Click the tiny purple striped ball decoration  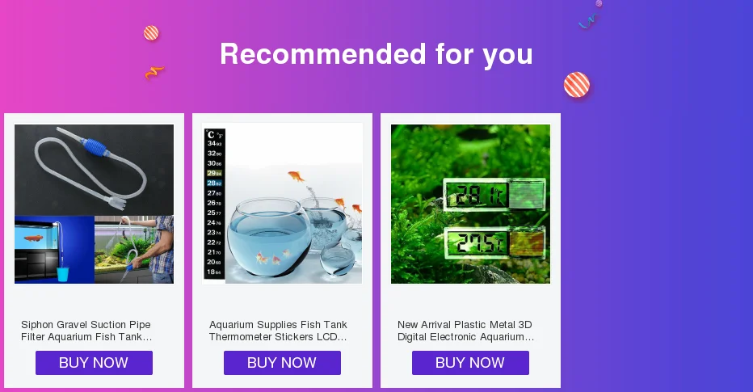pyautogui.click(x=599, y=3)
